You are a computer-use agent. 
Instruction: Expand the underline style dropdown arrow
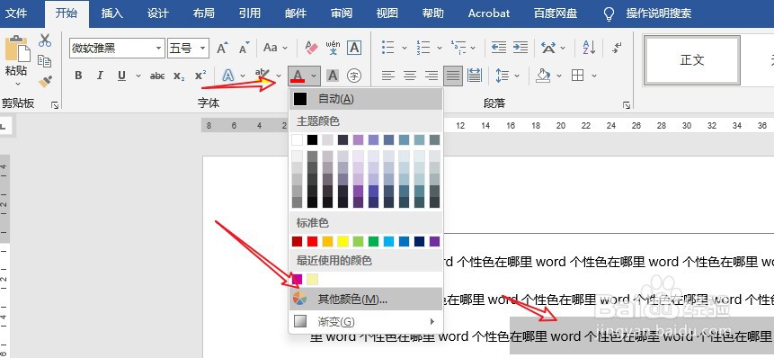(138, 76)
